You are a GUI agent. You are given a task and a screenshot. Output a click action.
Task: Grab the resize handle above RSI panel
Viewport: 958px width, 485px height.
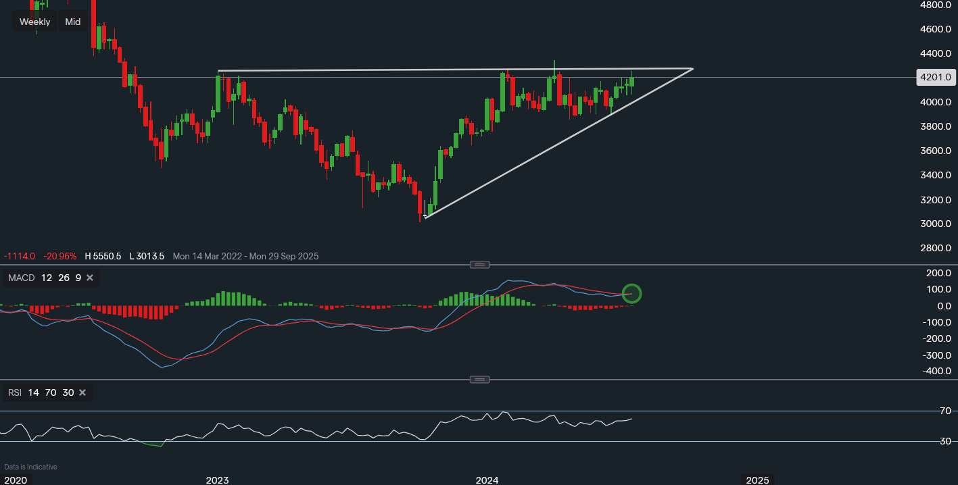pos(479,380)
